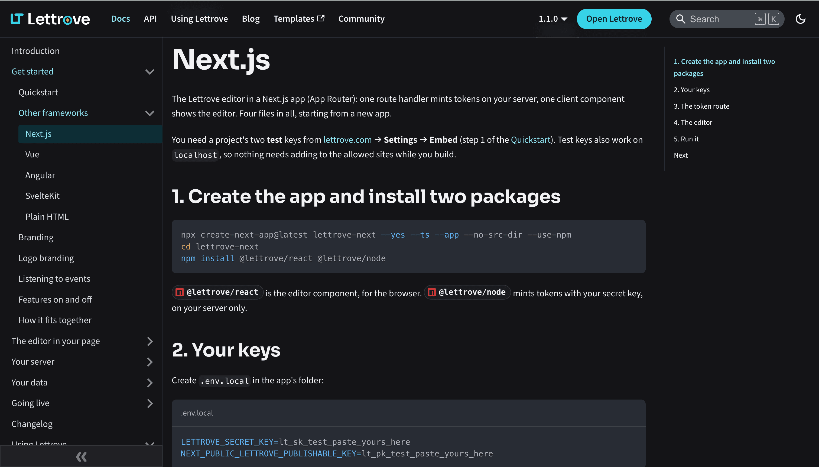The image size is (819, 467).
Task: Expand The editor in your page section
Action: [x=150, y=341]
